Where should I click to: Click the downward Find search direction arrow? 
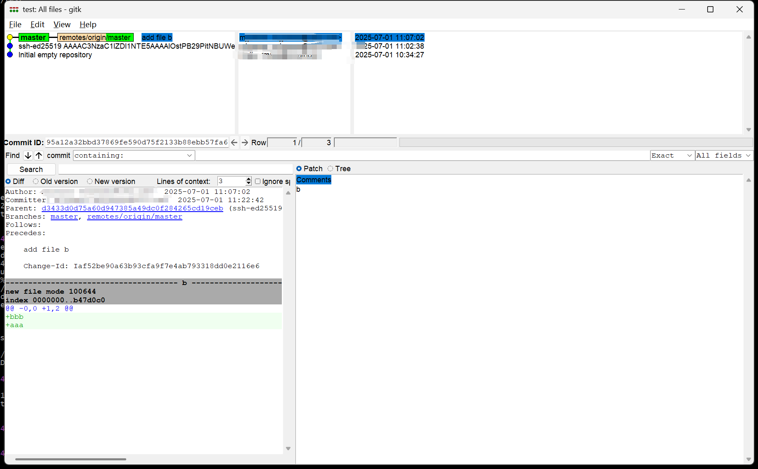(28, 156)
